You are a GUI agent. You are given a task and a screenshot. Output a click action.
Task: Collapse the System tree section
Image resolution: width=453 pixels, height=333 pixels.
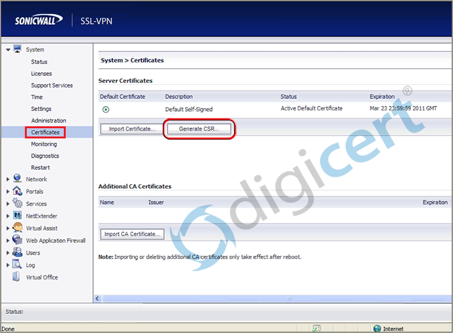(x=8, y=50)
